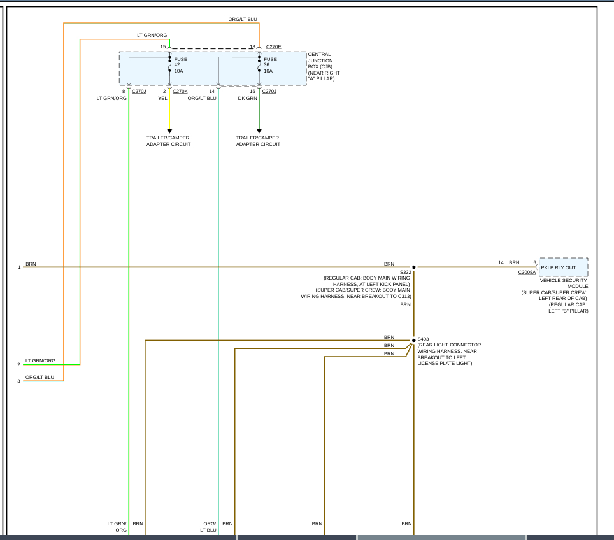Click the yellow wire below C270K
614x540 pixels.
(169, 111)
